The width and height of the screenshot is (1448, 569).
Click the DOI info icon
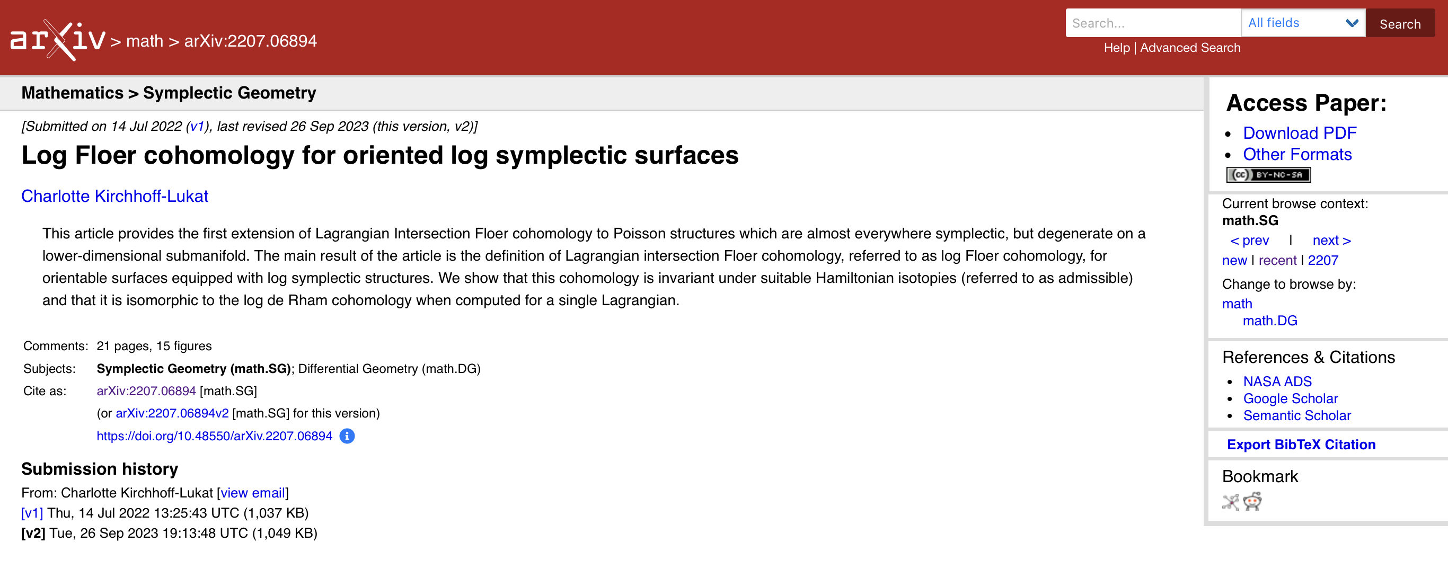click(347, 436)
